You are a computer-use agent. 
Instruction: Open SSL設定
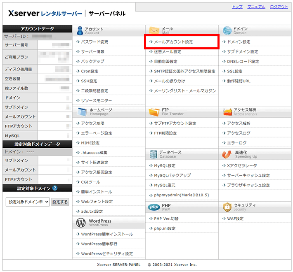coord(235,71)
